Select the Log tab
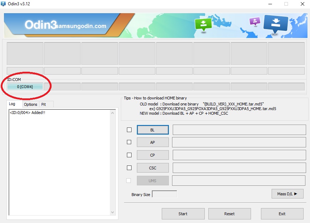The width and height of the screenshot is (310, 223). click(x=12, y=104)
